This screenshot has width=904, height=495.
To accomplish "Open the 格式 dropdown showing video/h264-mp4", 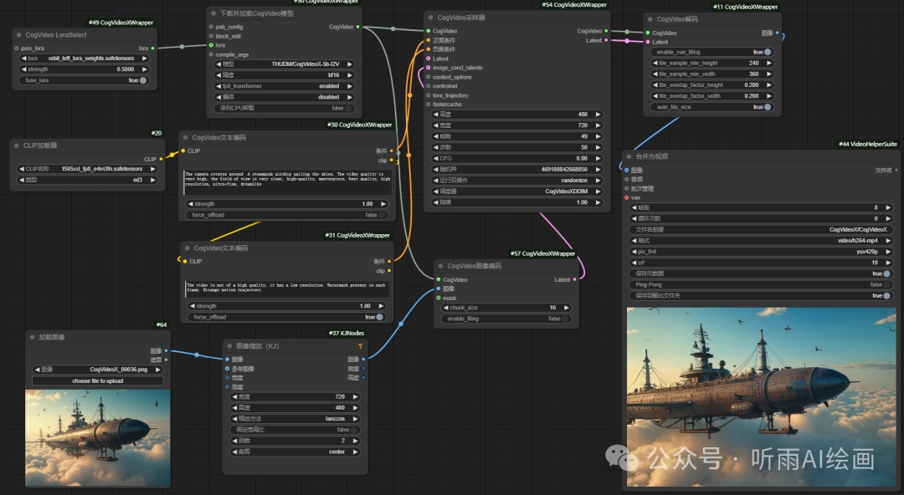I will [x=760, y=241].
